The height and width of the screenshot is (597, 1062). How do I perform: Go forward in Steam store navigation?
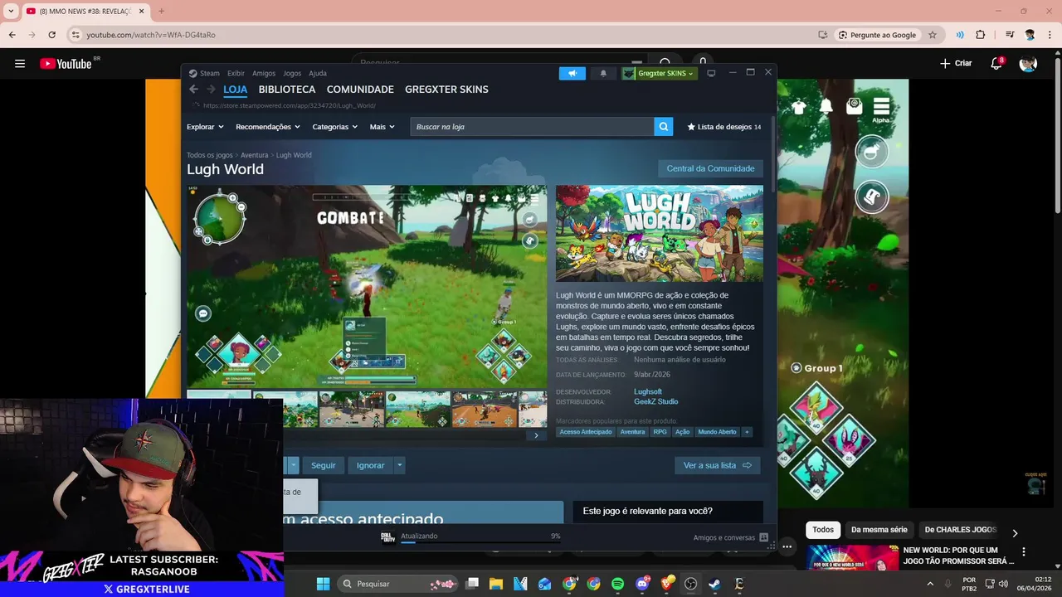[x=211, y=90]
